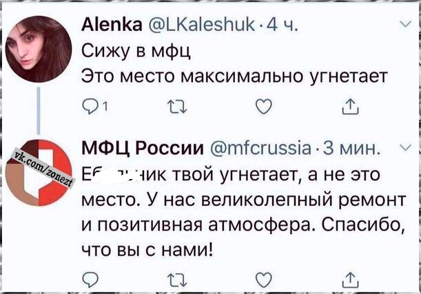Screen dimensions: 421x294
Task: Open reply text 'Спасибо, что вы с нами!'
Action: point(244,238)
